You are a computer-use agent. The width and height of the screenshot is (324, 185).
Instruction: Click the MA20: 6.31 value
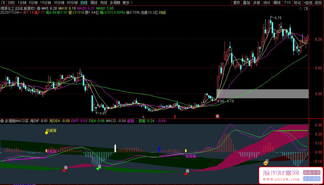pyautogui.click(x=86, y=8)
